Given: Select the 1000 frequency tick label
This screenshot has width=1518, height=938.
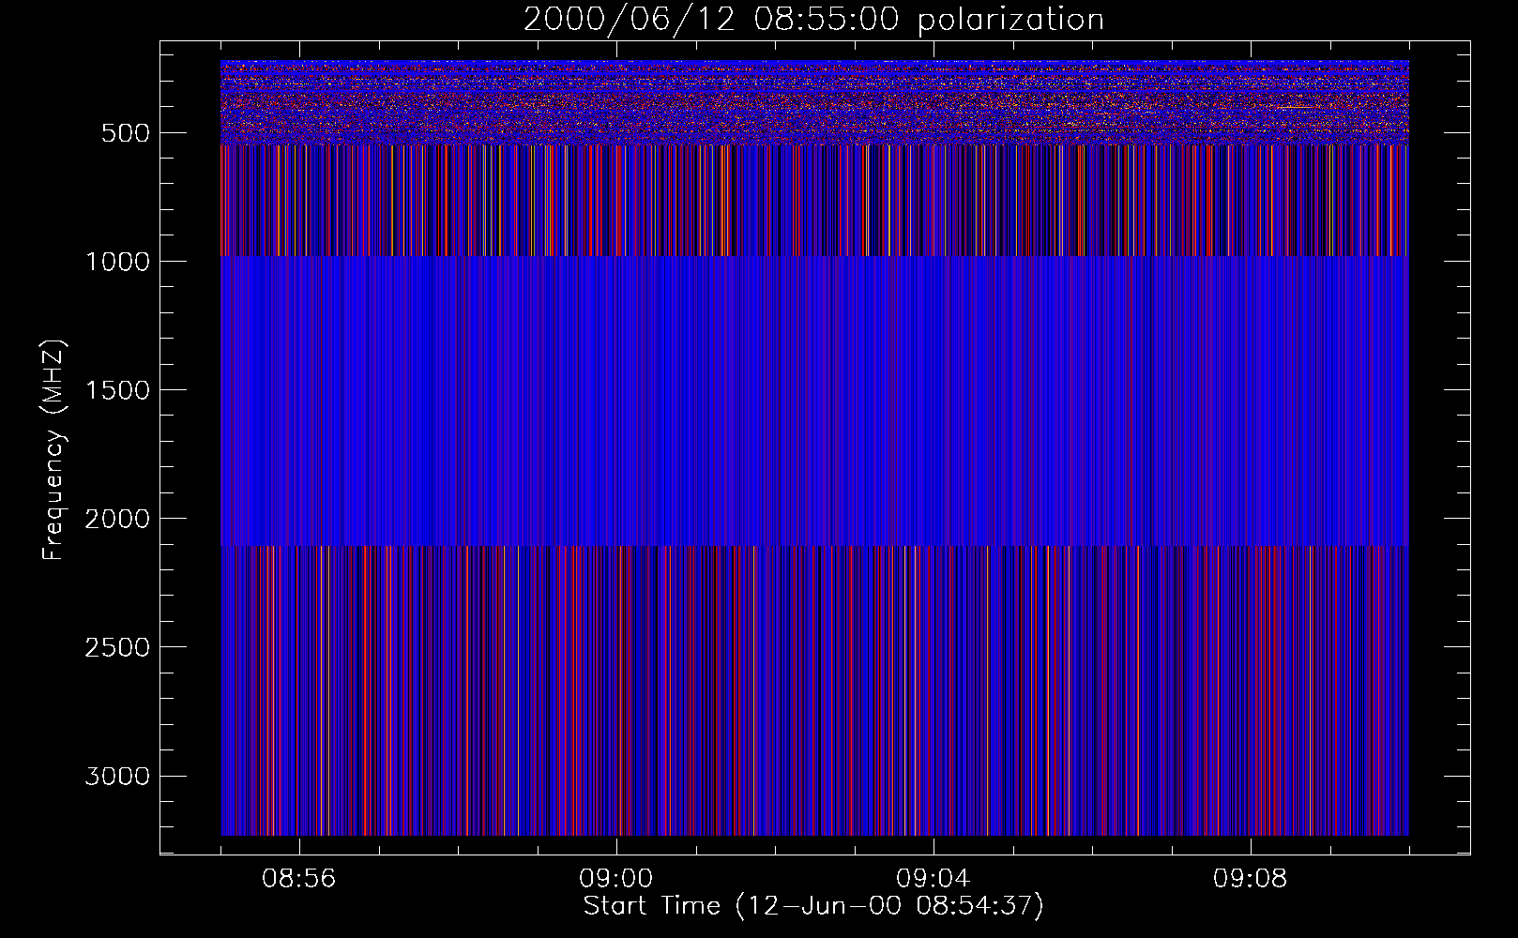Looking at the screenshot, I should pyautogui.click(x=117, y=262).
